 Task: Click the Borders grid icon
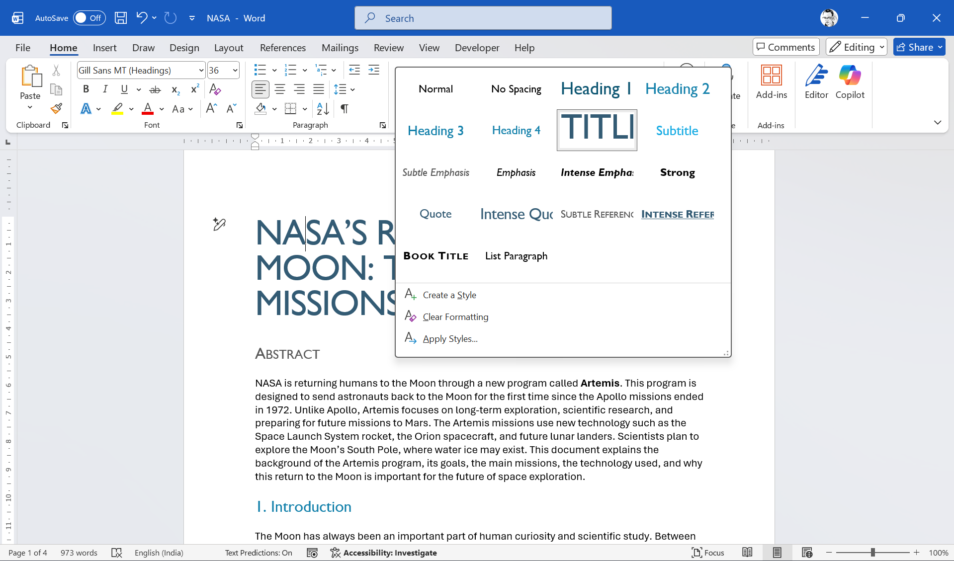tap(290, 108)
